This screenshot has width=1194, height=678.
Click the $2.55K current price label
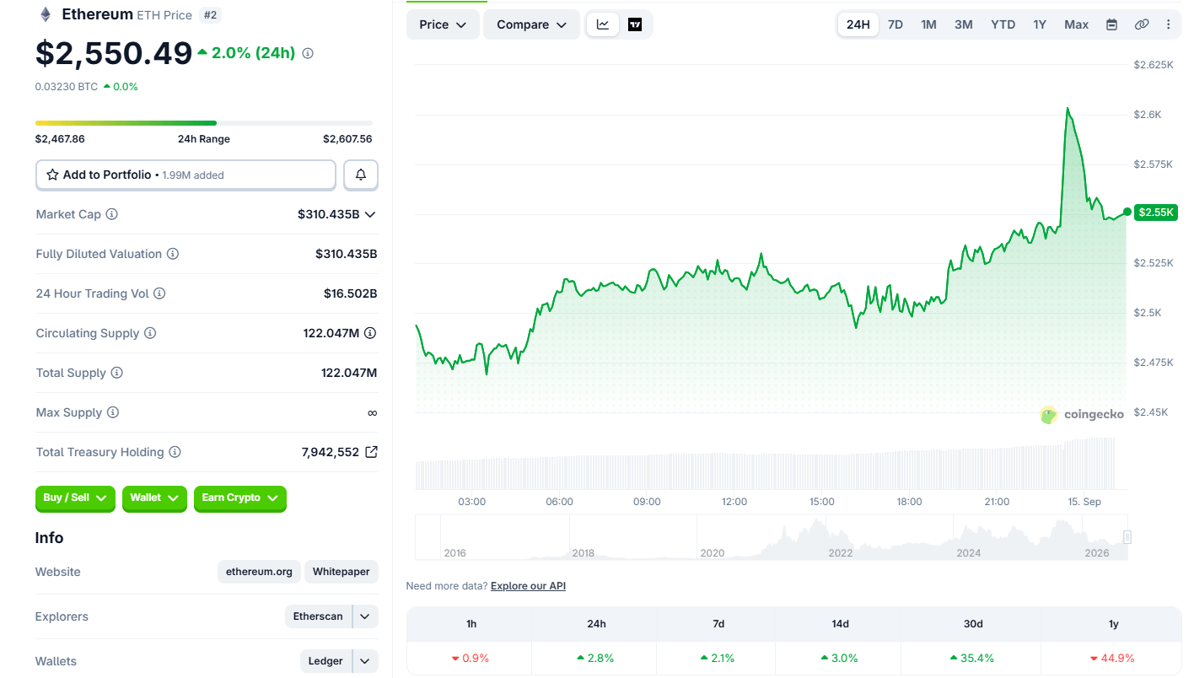pos(1155,212)
